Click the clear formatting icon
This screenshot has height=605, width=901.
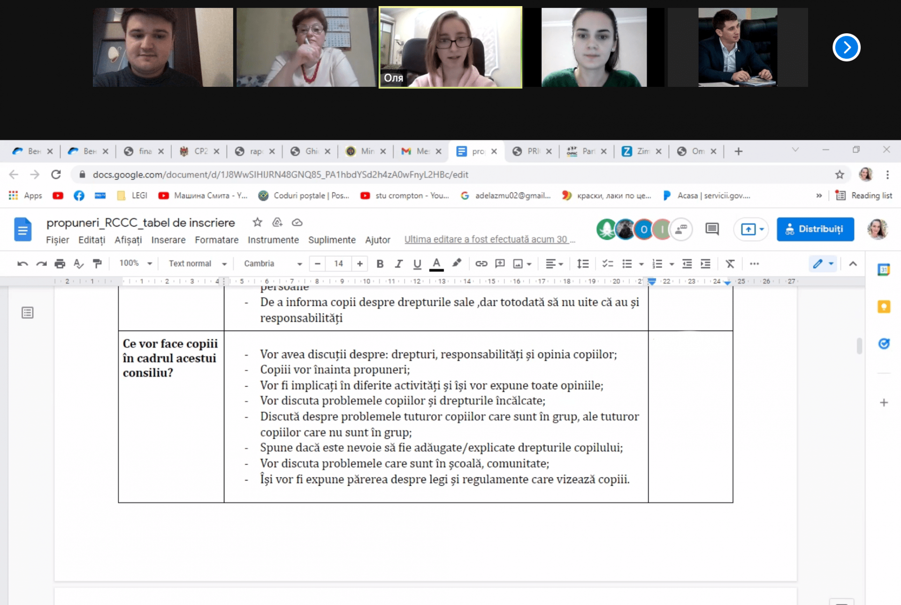pos(730,264)
